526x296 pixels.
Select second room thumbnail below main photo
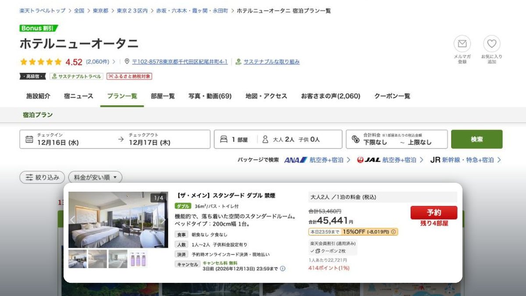click(97, 259)
